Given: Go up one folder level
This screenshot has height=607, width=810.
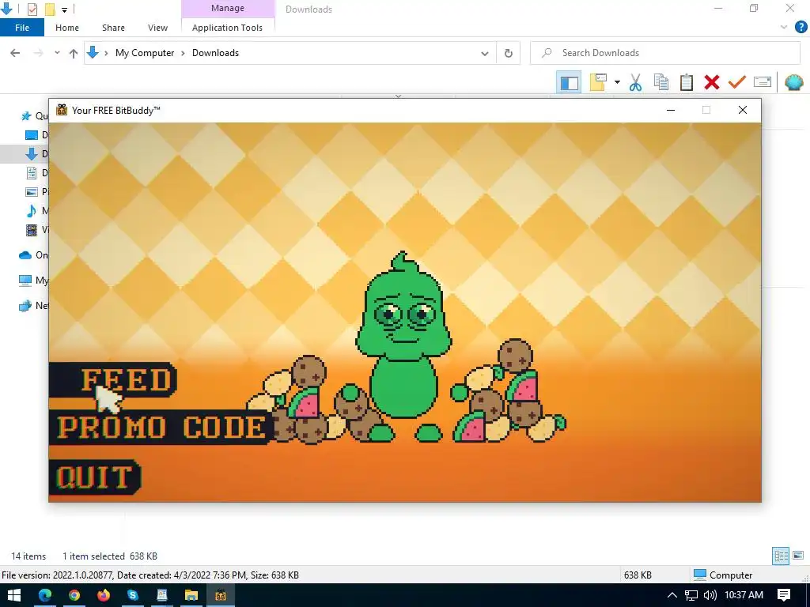Looking at the screenshot, I should click(74, 53).
